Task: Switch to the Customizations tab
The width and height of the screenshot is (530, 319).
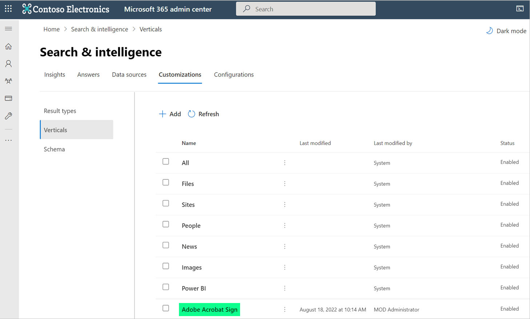Action: click(x=180, y=74)
